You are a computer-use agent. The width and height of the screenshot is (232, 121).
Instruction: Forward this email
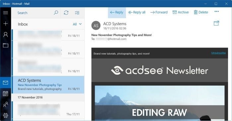[159, 12]
